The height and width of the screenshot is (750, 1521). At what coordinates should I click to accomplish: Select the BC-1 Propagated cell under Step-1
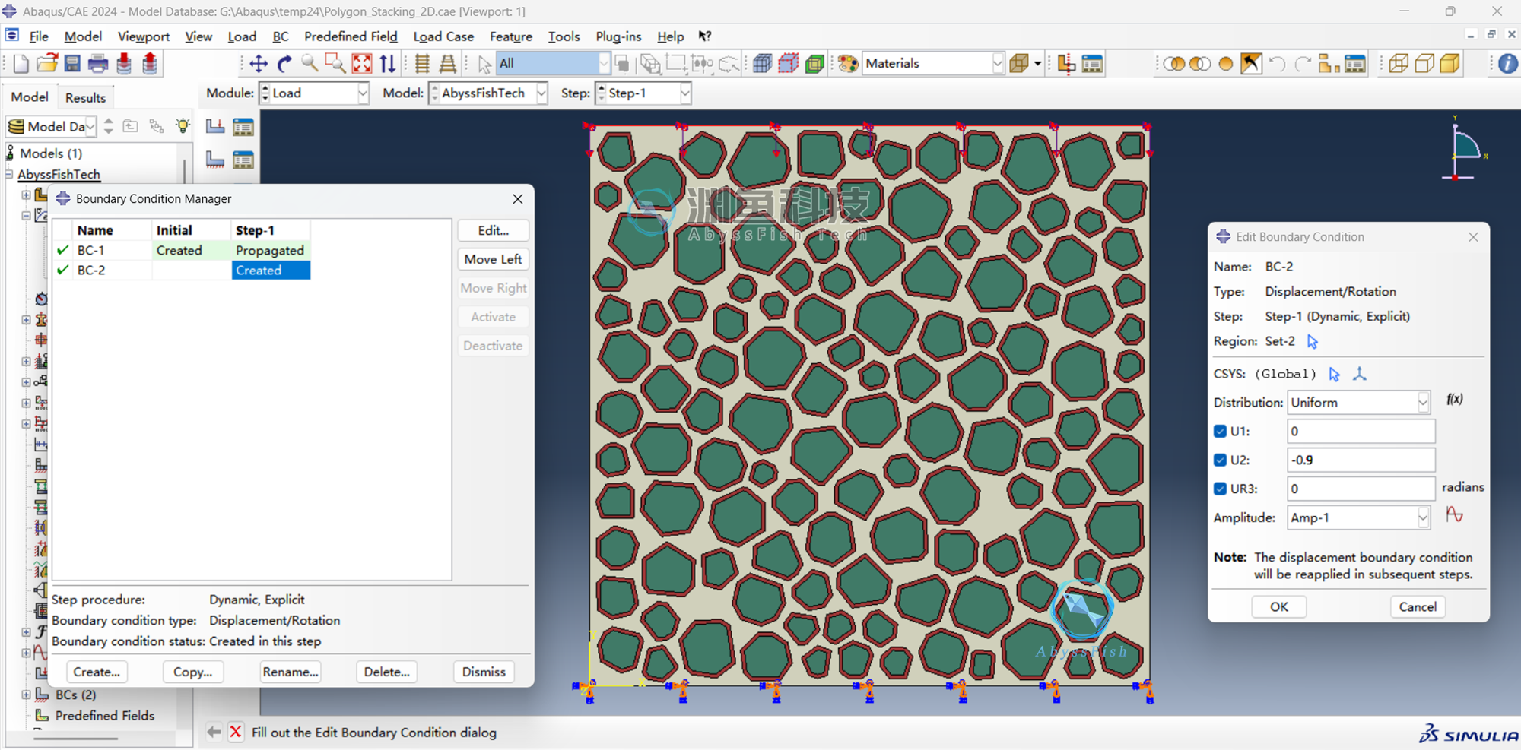point(271,251)
